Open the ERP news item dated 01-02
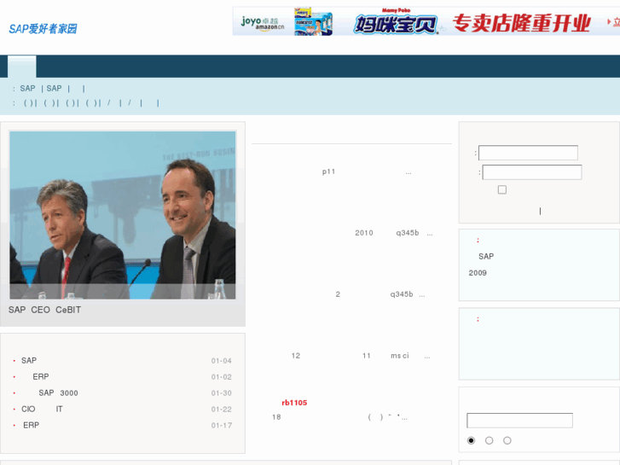The image size is (620, 465). tap(41, 377)
